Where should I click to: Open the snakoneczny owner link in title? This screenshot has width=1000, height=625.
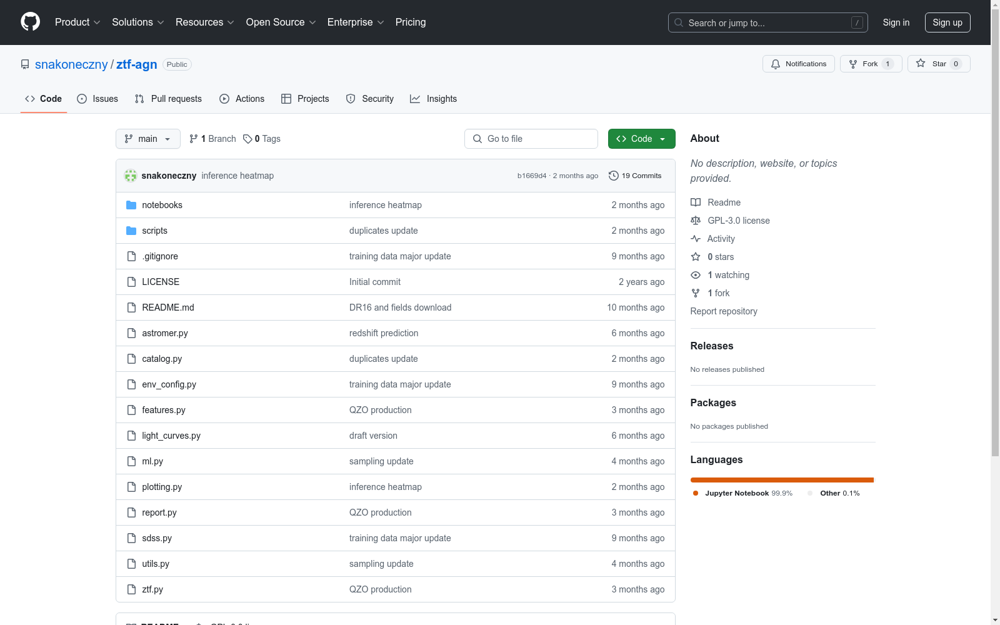71,64
